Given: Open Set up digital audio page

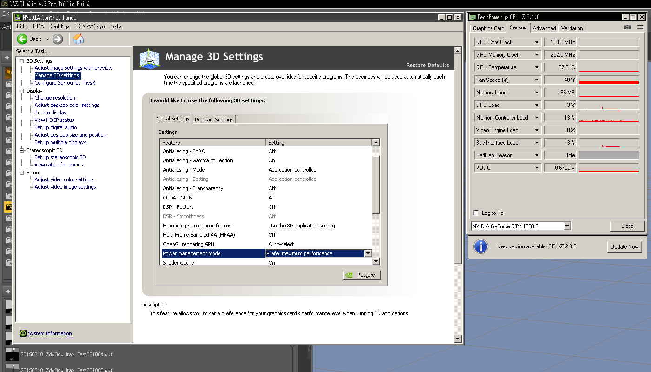Looking at the screenshot, I should point(56,127).
